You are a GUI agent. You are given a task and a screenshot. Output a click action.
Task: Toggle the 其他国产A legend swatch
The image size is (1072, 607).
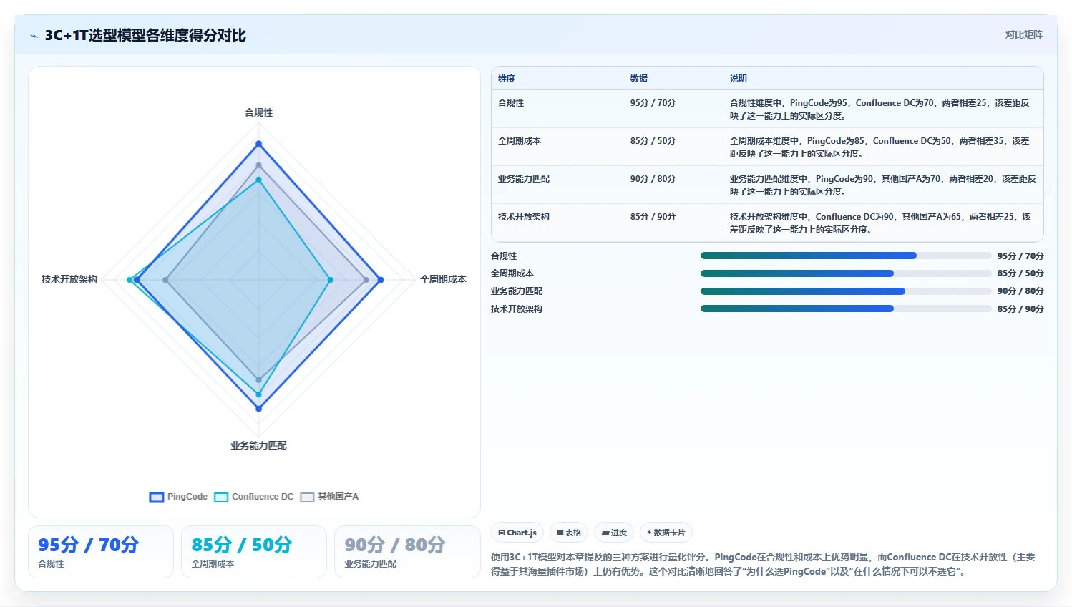pyautogui.click(x=307, y=497)
